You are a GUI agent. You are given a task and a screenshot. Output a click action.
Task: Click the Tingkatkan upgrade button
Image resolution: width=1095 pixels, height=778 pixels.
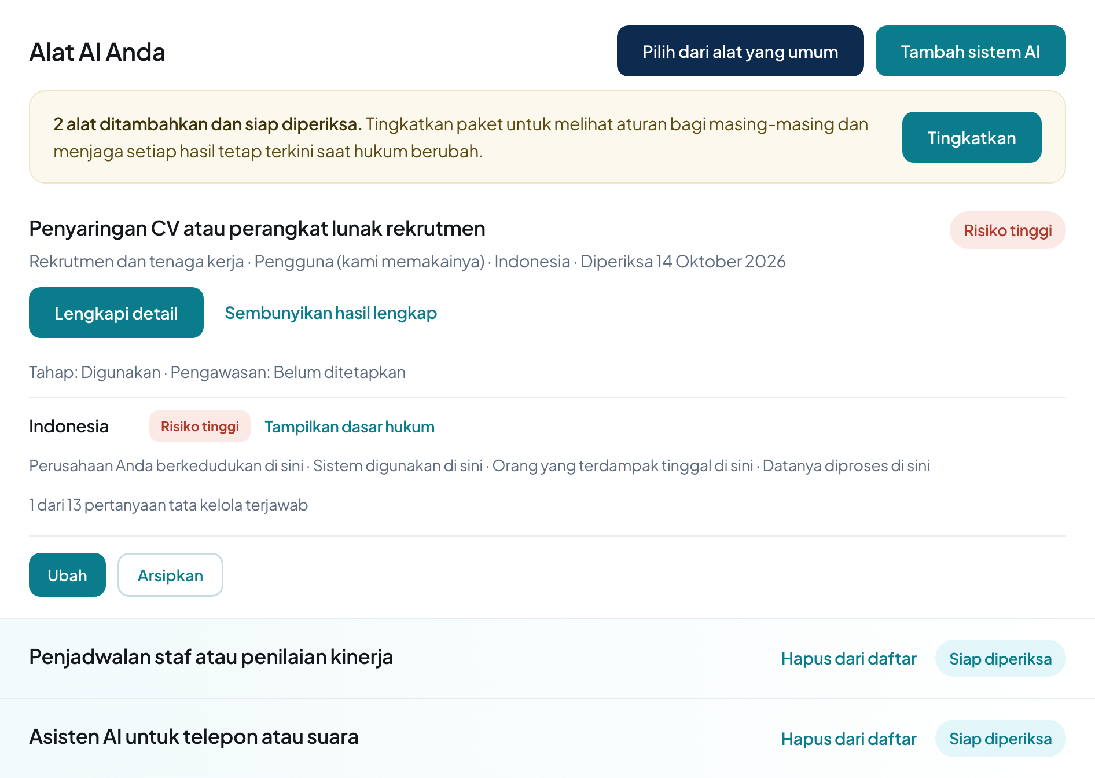(x=972, y=137)
